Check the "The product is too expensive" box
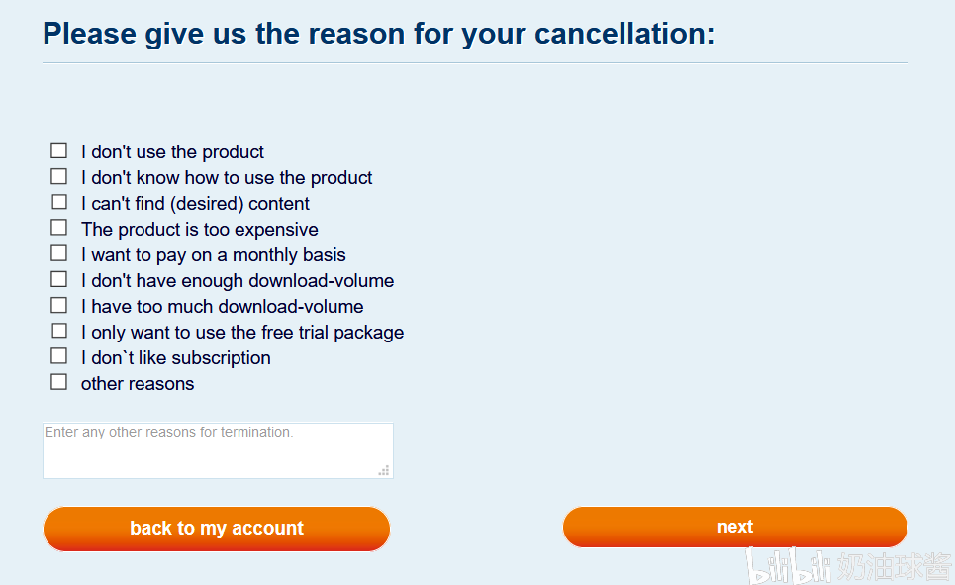The width and height of the screenshot is (955, 585). pos(59,228)
